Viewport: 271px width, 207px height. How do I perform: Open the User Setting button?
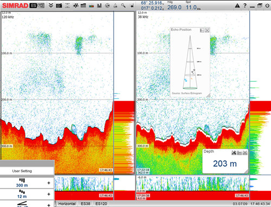[x=22, y=171]
